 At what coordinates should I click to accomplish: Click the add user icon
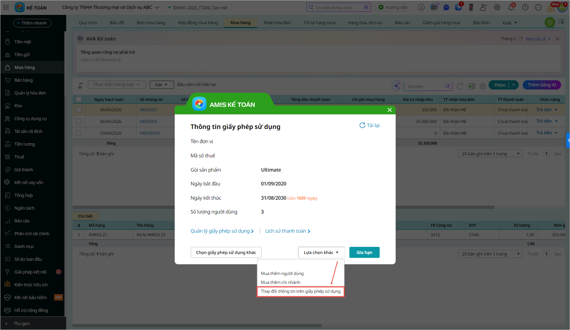pyautogui.click(x=483, y=7)
